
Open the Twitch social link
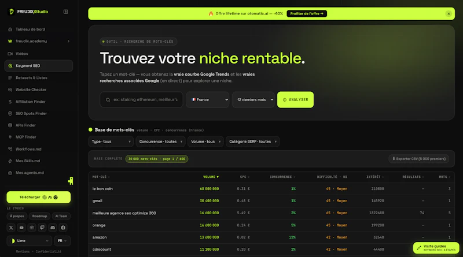(x=42, y=228)
